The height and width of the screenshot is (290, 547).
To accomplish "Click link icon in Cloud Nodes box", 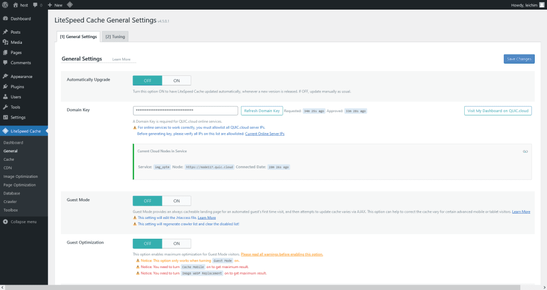I will (x=525, y=152).
